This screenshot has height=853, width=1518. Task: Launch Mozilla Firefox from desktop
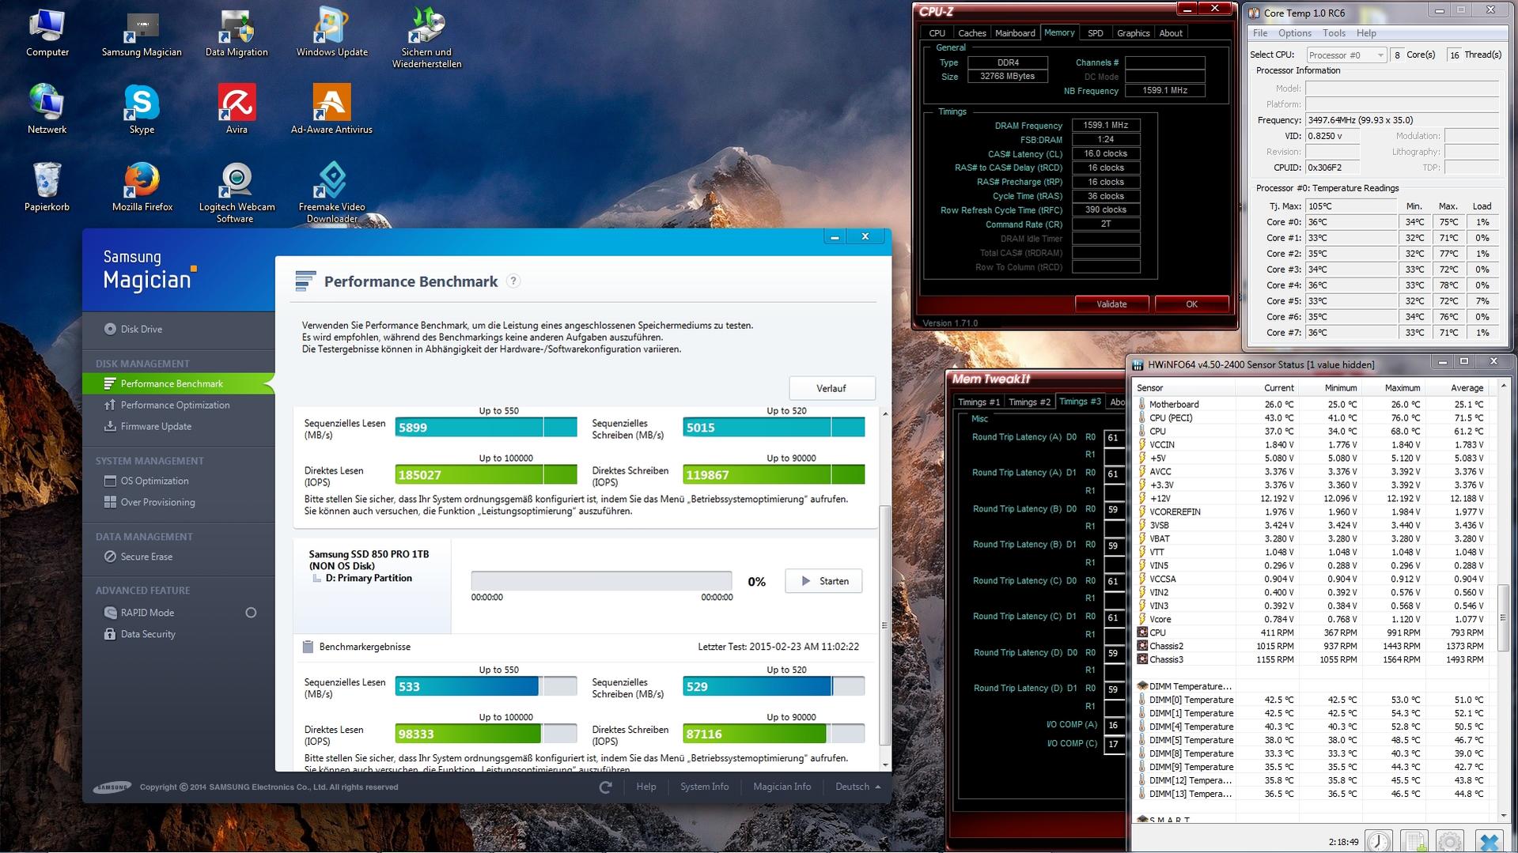pyautogui.click(x=142, y=187)
